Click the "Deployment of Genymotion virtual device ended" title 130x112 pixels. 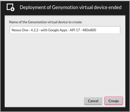(71, 7)
